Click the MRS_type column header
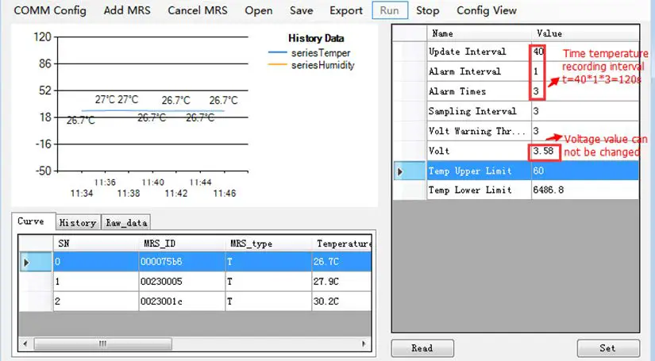The height and width of the screenshot is (361, 655). [x=268, y=244]
